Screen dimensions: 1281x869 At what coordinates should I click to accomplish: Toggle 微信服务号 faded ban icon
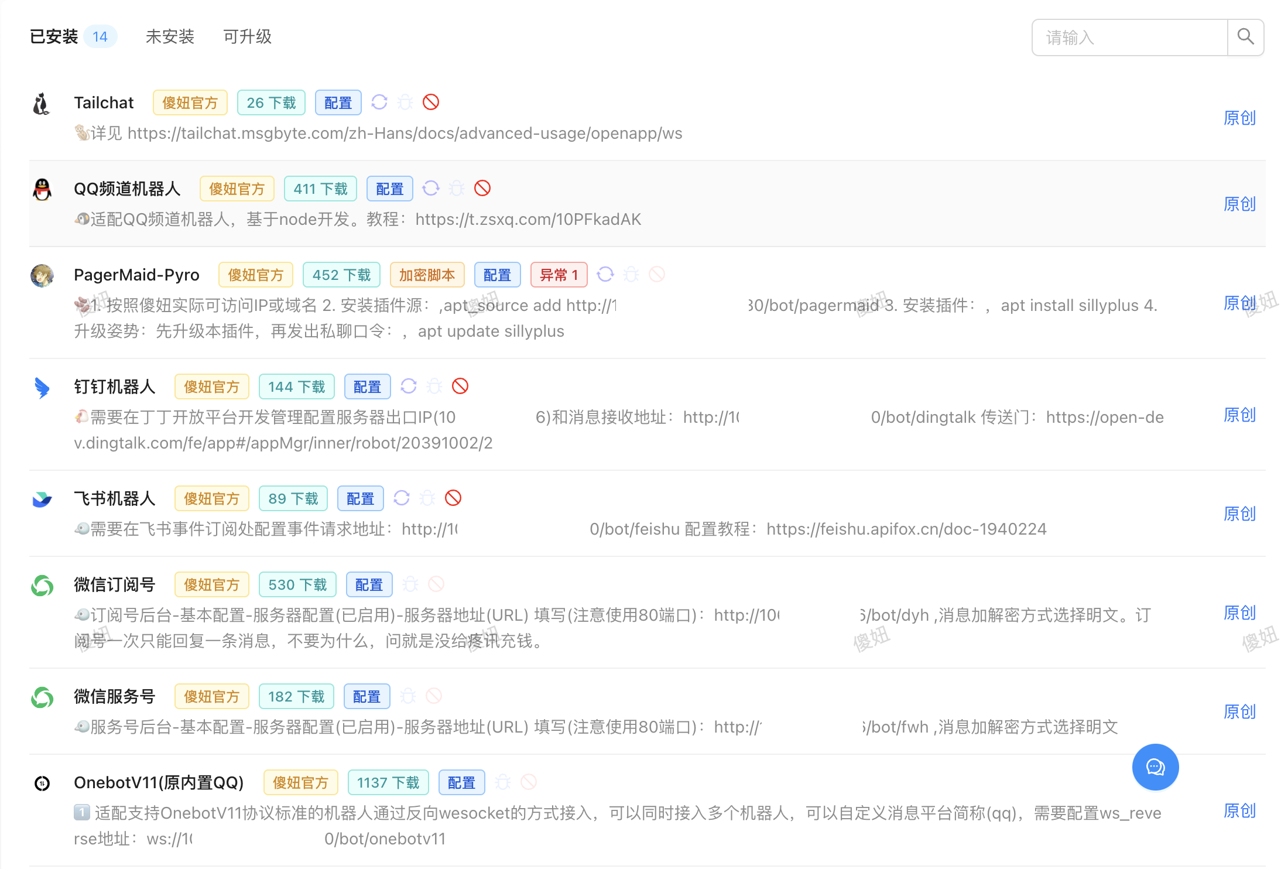[x=434, y=696]
